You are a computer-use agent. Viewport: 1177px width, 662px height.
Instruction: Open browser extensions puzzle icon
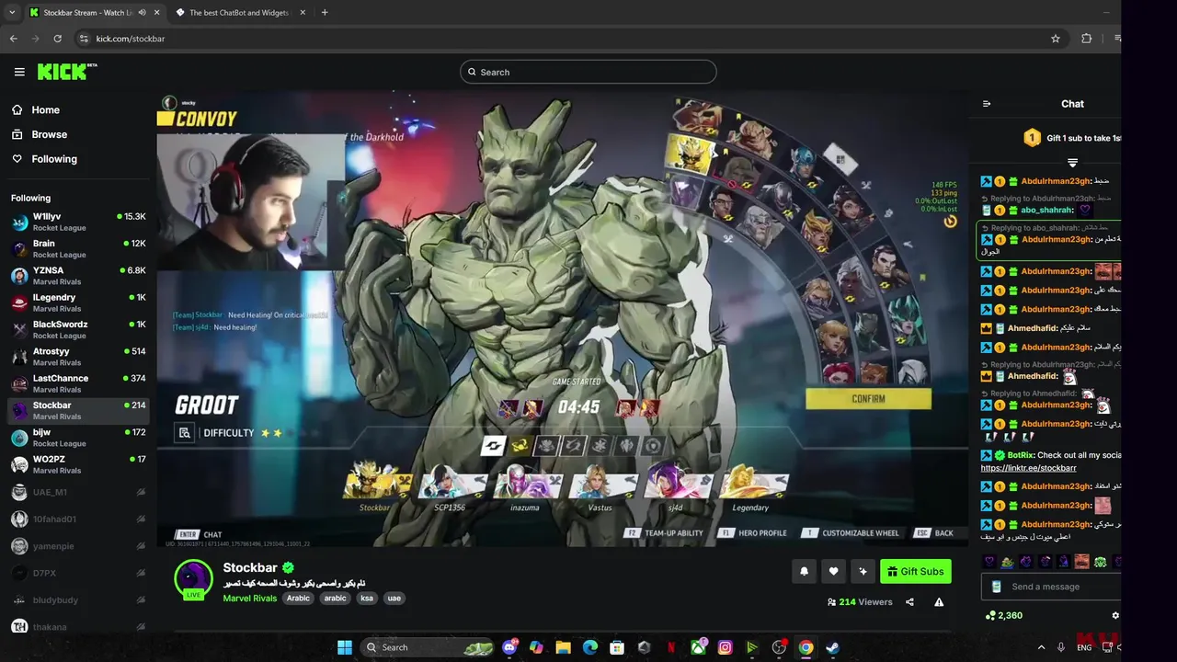pos(1087,39)
